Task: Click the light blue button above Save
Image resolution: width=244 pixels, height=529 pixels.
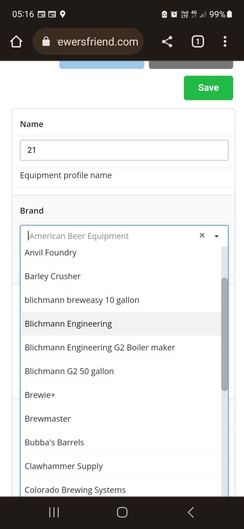Action: (x=102, y=65)
